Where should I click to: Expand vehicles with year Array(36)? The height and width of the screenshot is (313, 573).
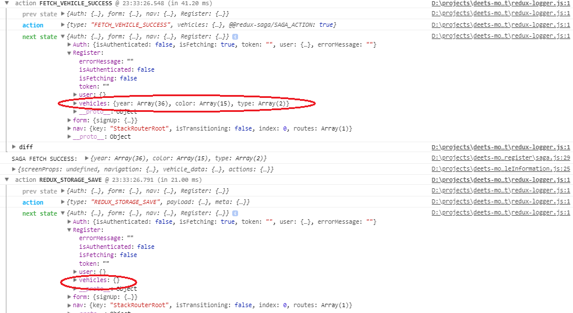[75, 103]
